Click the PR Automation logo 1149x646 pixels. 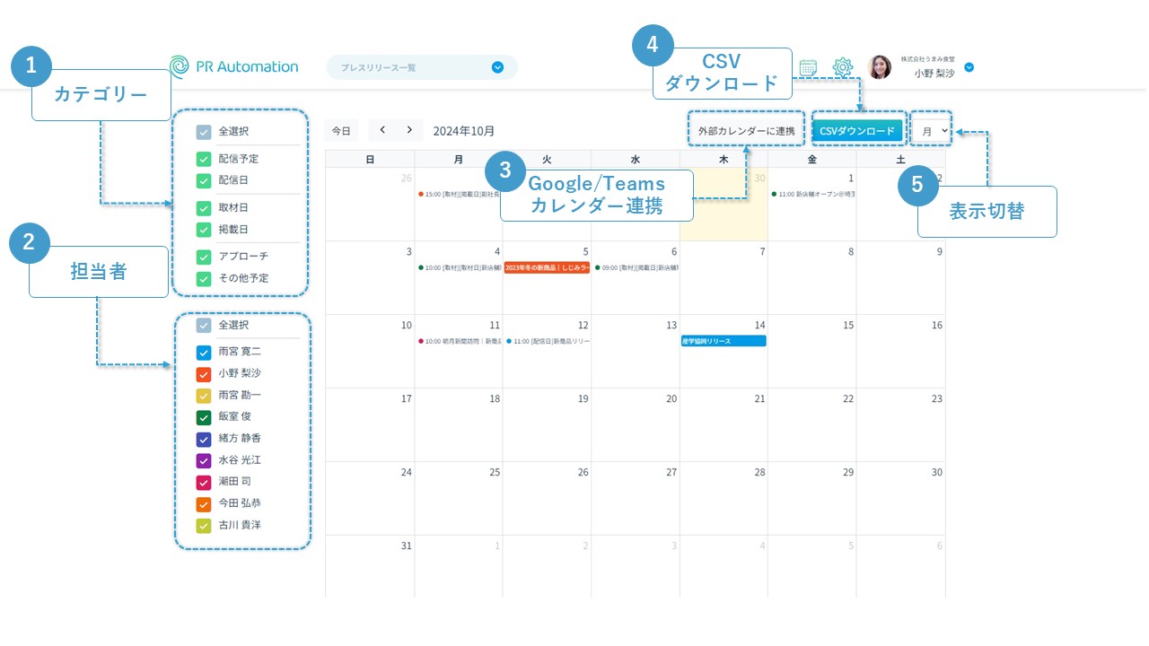pos(234,66)
